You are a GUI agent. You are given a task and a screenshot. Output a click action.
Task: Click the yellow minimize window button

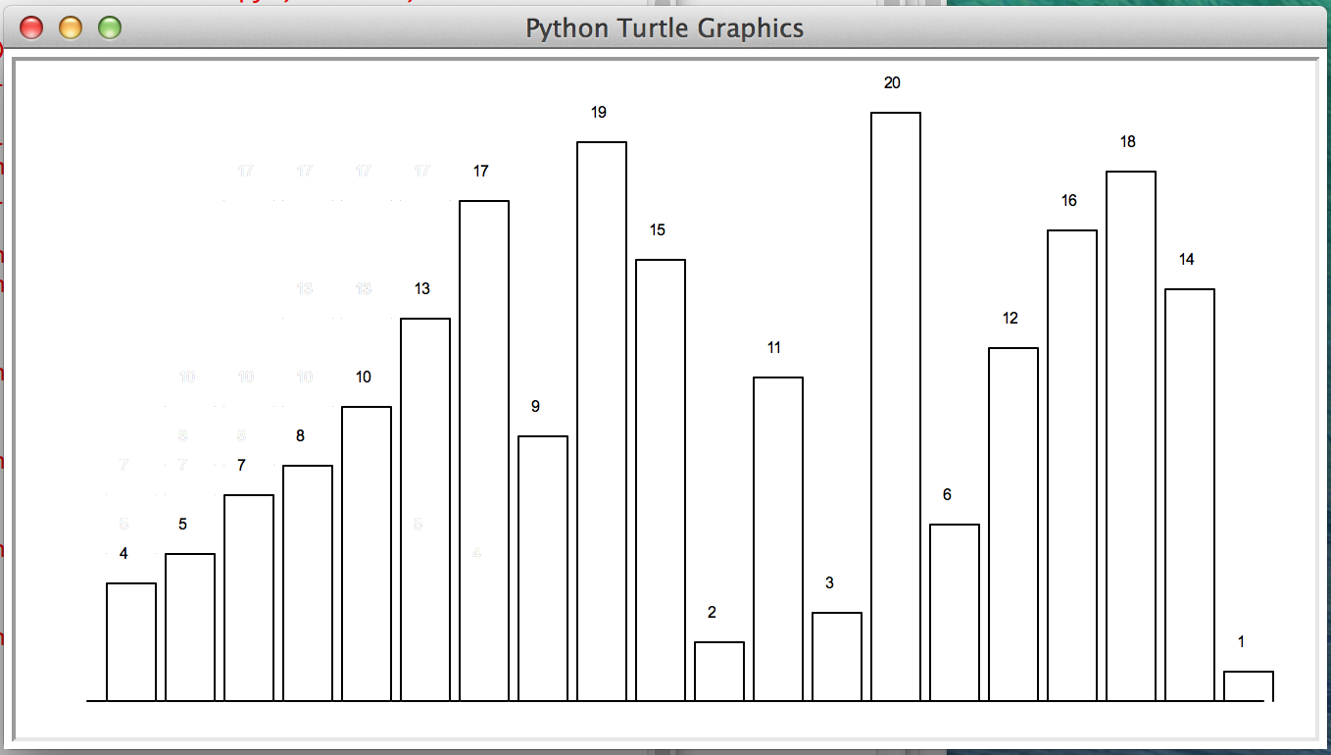pyautogui.click(x=71, y=28)
